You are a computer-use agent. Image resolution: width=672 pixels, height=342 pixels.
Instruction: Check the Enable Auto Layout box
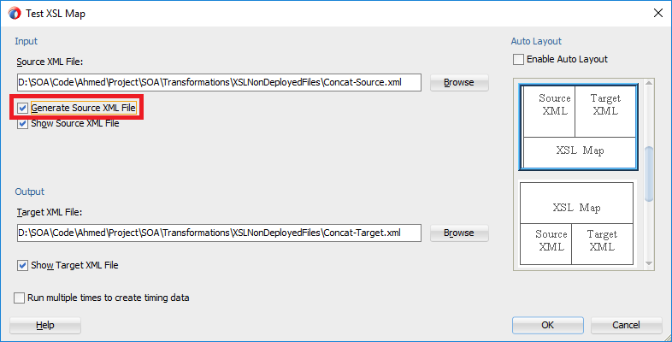518,60
